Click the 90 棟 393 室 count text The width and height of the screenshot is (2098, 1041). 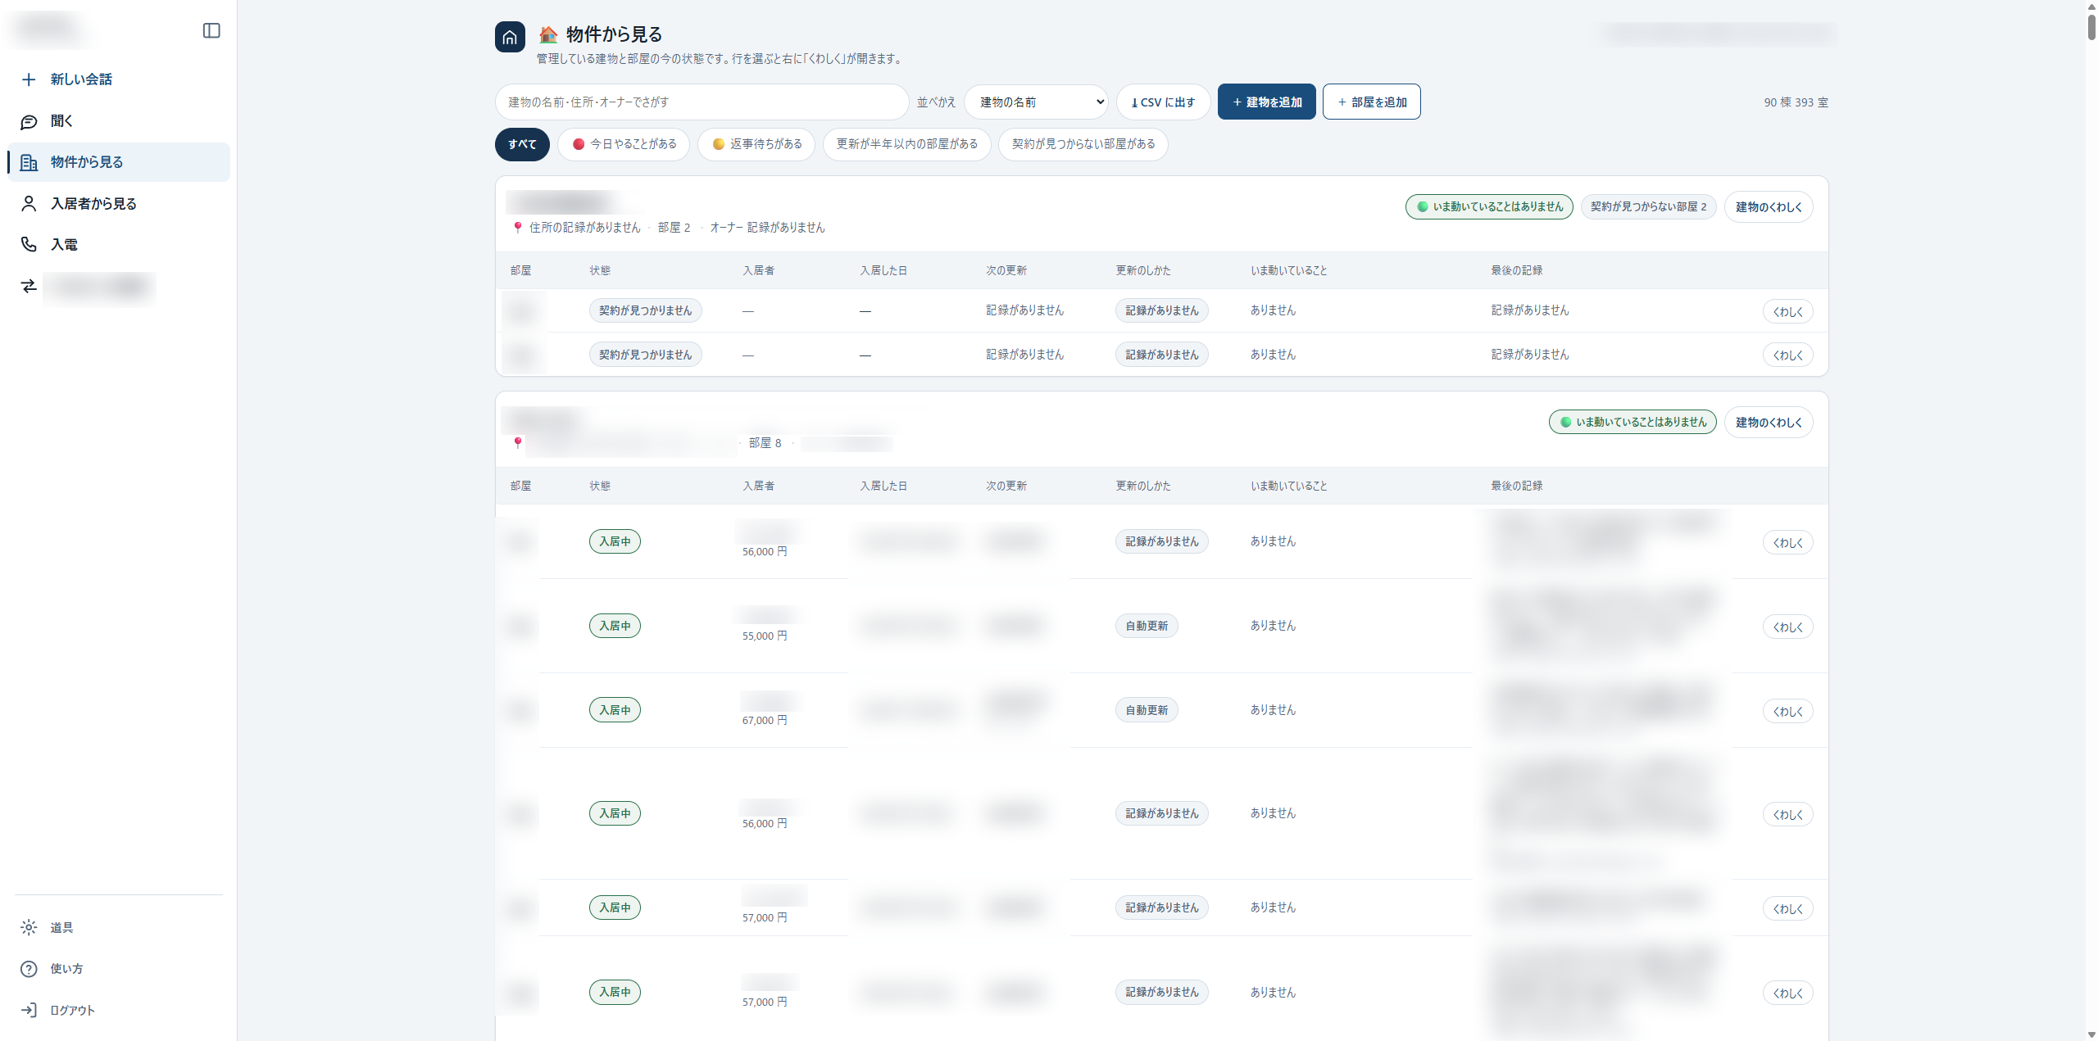click(1796, 102)
